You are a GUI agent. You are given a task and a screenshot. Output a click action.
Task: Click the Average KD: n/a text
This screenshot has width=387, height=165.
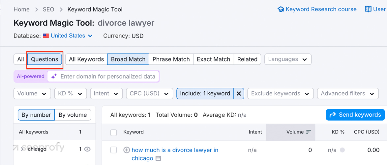pyautogui.click(x=224, y=115)
